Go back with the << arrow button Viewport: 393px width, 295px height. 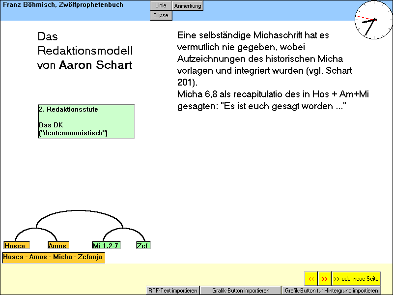[x=311, y=279]
